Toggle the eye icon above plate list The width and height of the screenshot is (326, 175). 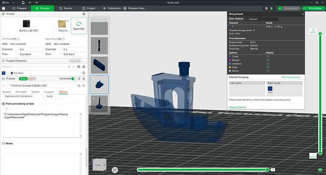[90, 13]
